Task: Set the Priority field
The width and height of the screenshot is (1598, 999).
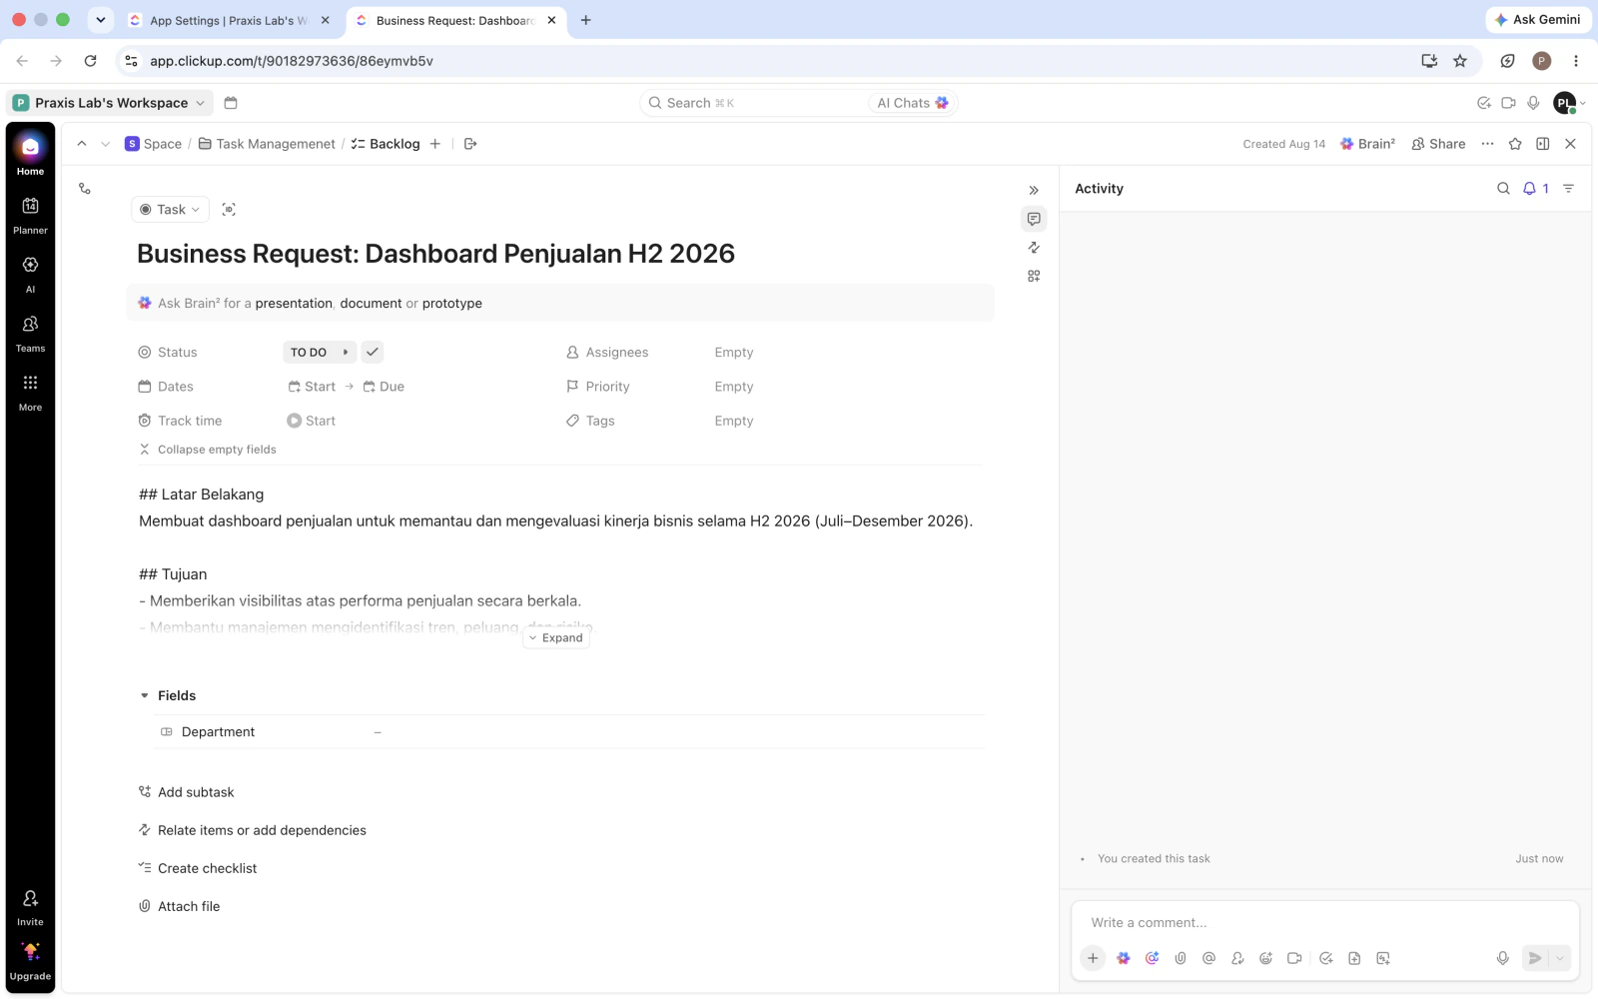Action: point(734,387)
